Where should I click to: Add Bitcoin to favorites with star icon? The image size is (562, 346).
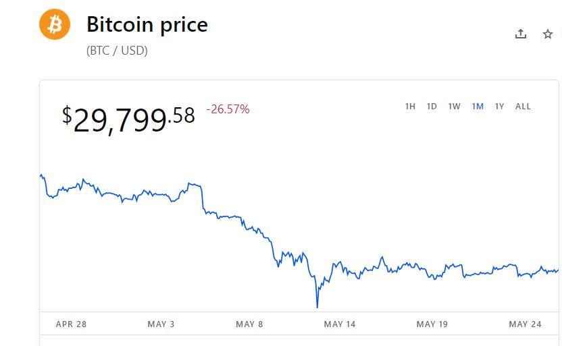coord(548,34)
